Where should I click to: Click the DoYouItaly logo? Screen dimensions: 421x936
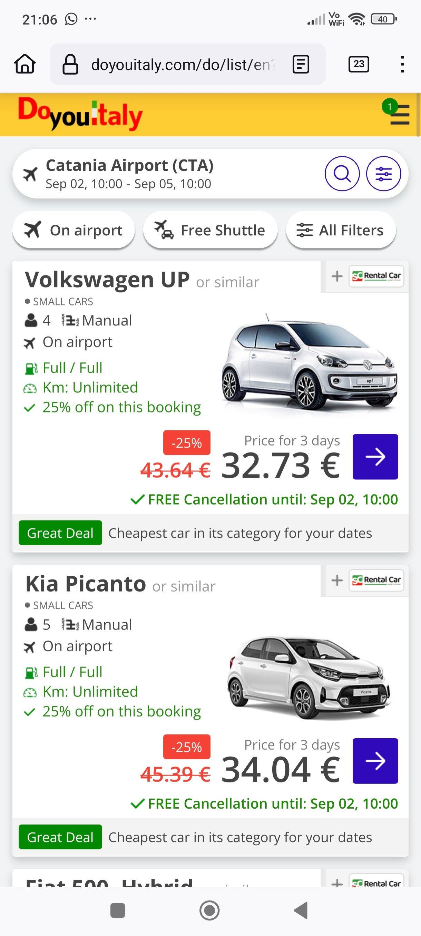[x=80, y=114]
